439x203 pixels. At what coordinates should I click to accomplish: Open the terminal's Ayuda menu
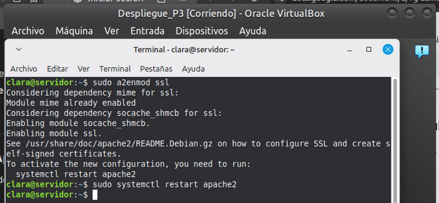coord(193,69)
